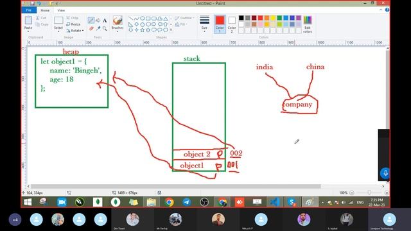Show hidden system tray icons arrow

point(322,203)
